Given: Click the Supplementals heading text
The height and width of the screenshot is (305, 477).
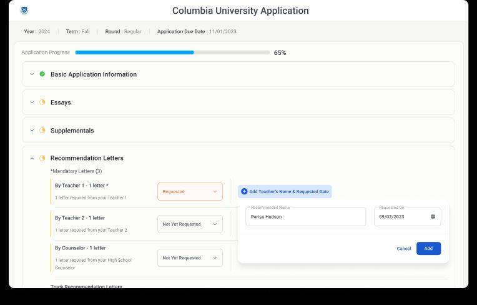Looking at the screenshot, I should [72, 131].
